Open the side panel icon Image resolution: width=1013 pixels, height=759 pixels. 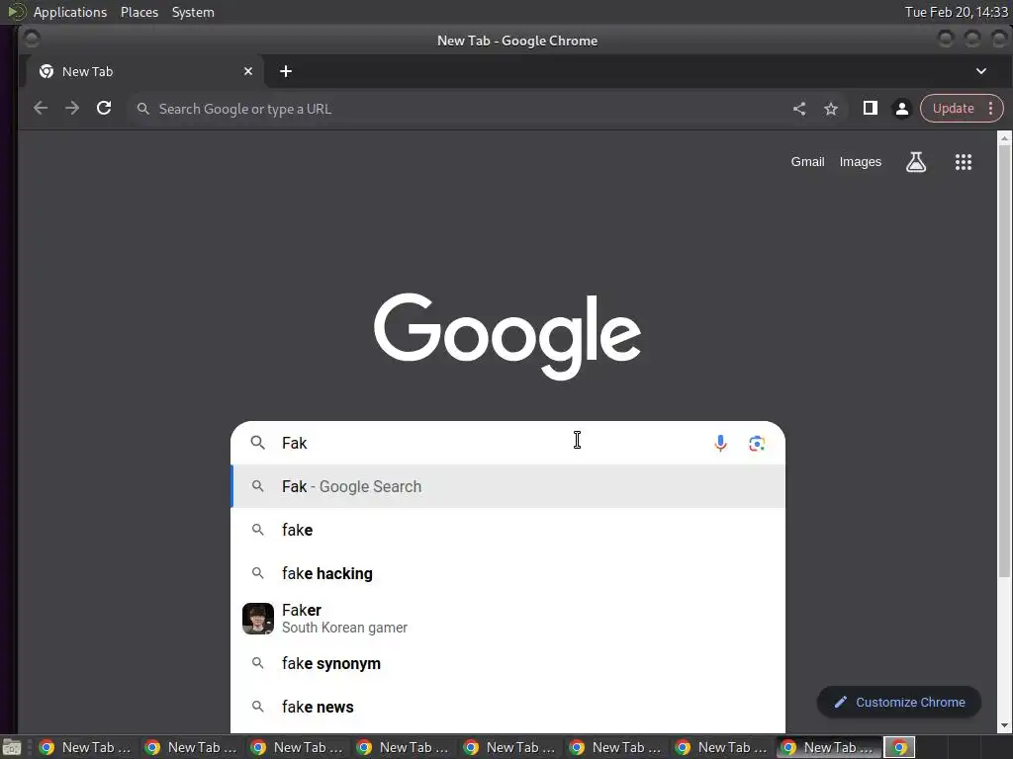point(871,109)
